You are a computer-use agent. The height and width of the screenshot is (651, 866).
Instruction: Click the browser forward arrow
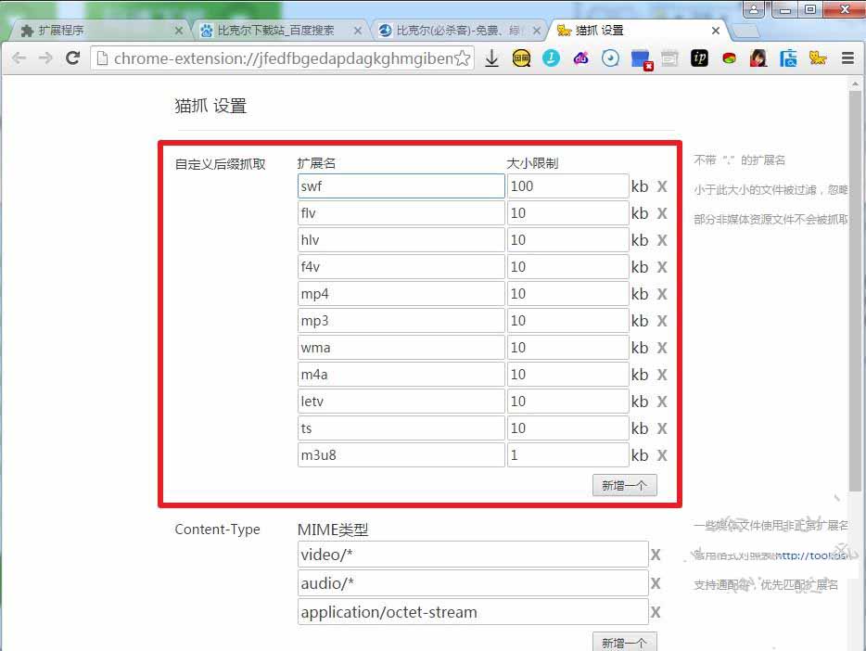coord(45,58)
